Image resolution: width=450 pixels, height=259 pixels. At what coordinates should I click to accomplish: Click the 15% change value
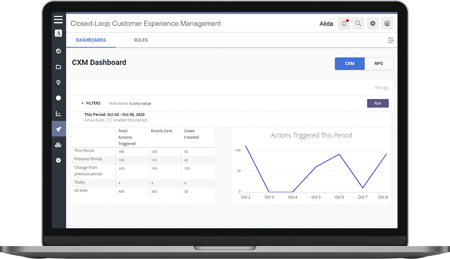[187, 169]
